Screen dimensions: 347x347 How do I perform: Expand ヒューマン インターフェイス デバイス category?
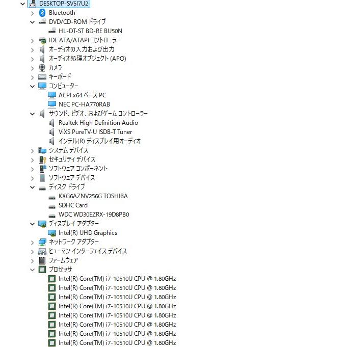[x=32, y=252]
